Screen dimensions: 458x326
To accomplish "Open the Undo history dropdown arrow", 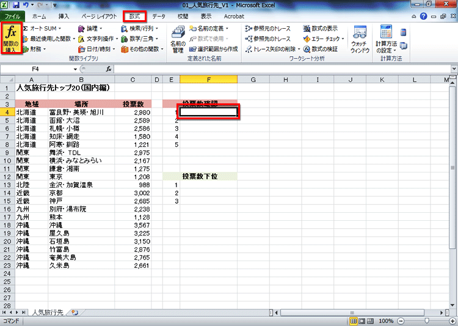I will coord(32,5).
